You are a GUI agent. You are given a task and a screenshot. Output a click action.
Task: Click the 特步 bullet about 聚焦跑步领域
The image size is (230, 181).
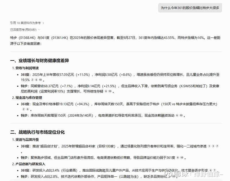pos(103,158)
